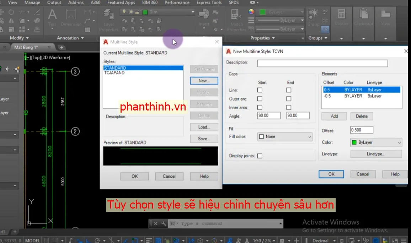411x243 pixels.
Task: Click the object color wheel icon
Action: click(251, 12)
